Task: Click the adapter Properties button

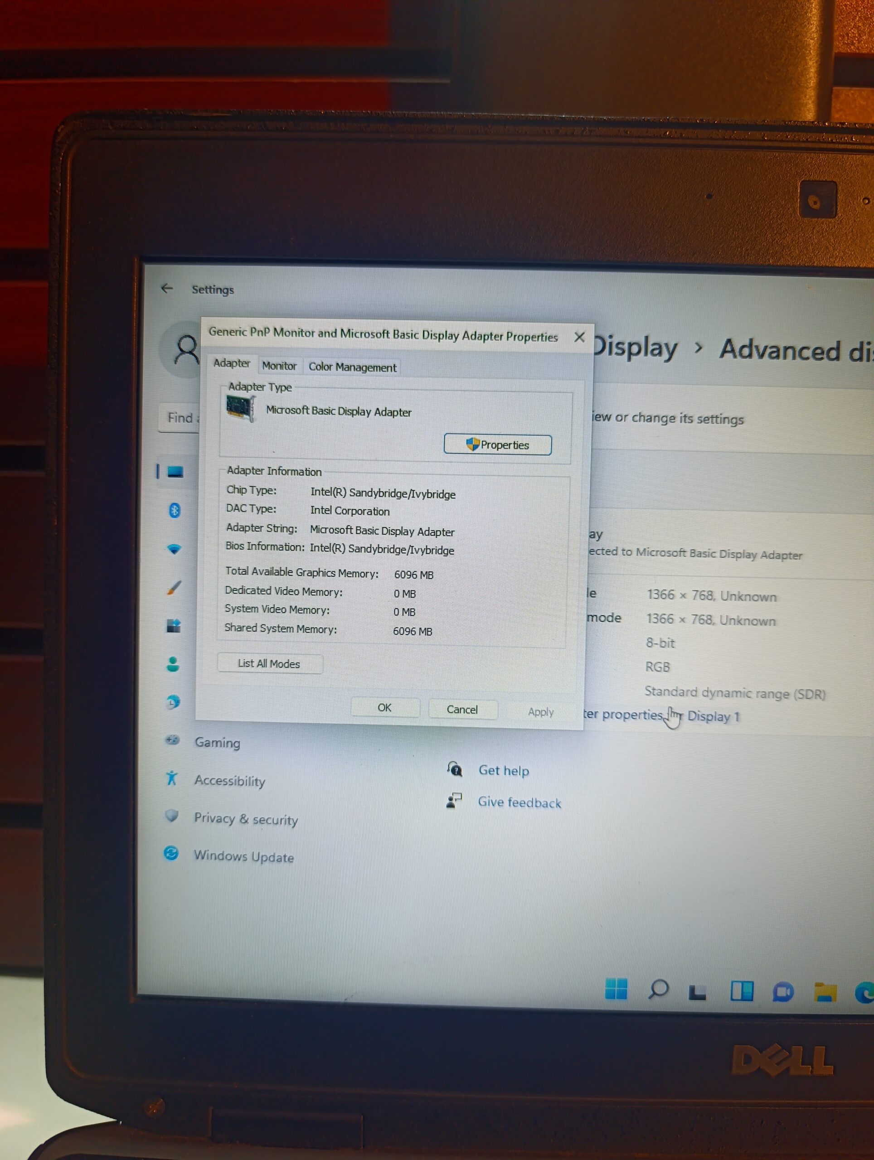Action: point(497,445)
